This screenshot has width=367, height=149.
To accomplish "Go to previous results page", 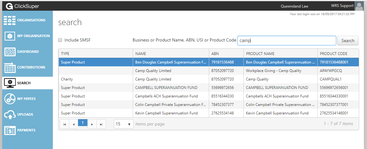I will 74,124.
